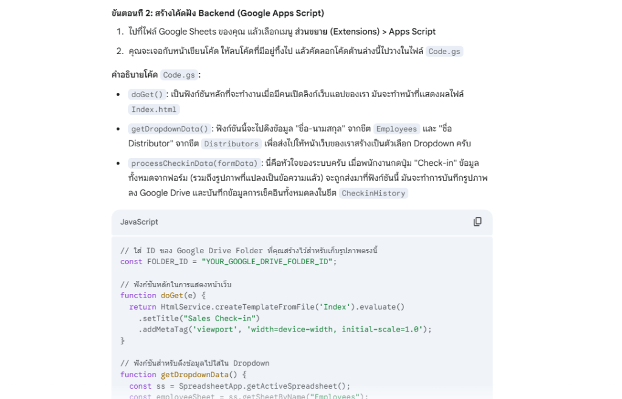Click the doGet() inline code chip
The image size is (622, 399).
[x=147, y=95]
